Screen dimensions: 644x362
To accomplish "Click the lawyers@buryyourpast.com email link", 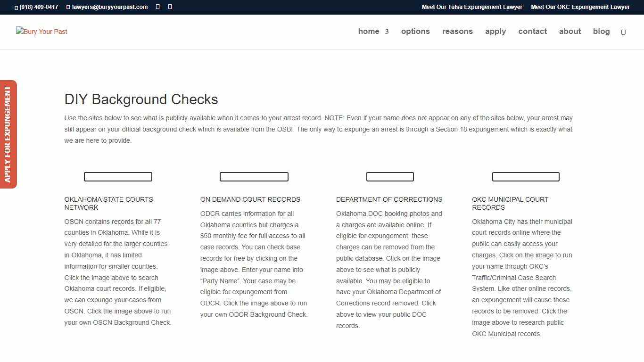I will pyautogui.click(x=109, y=7).
